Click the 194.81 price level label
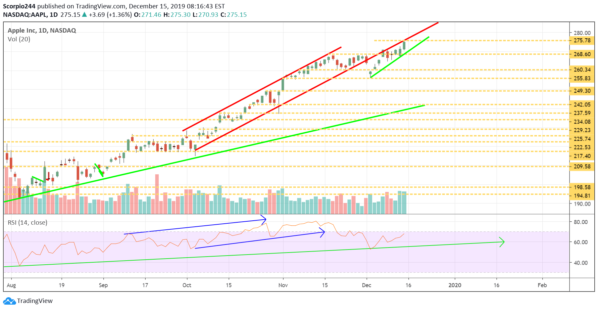Image resolution: width=598 pixels, height=310 pixels. click(x=582, y=196)
